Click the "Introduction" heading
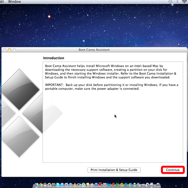The image size is (188, 188). pos(53,58)
